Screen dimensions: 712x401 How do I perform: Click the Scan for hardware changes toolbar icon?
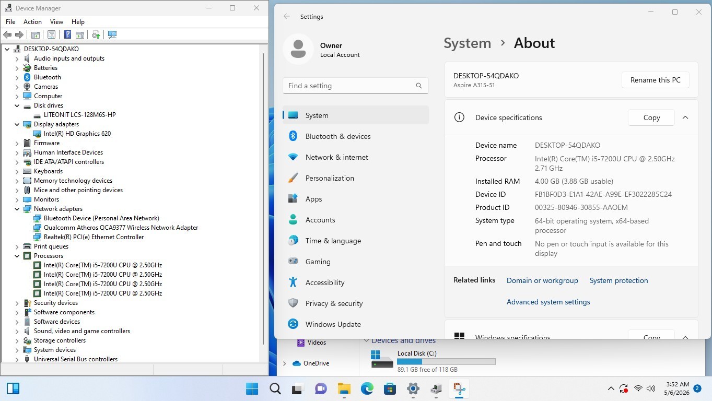[112, 34]
